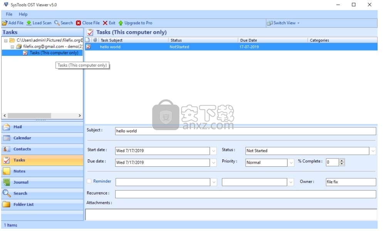Click the 1 Items status bar text

(11, 225)
